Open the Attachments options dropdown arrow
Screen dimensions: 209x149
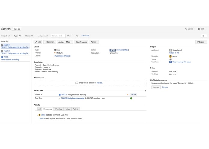point(145,78)
